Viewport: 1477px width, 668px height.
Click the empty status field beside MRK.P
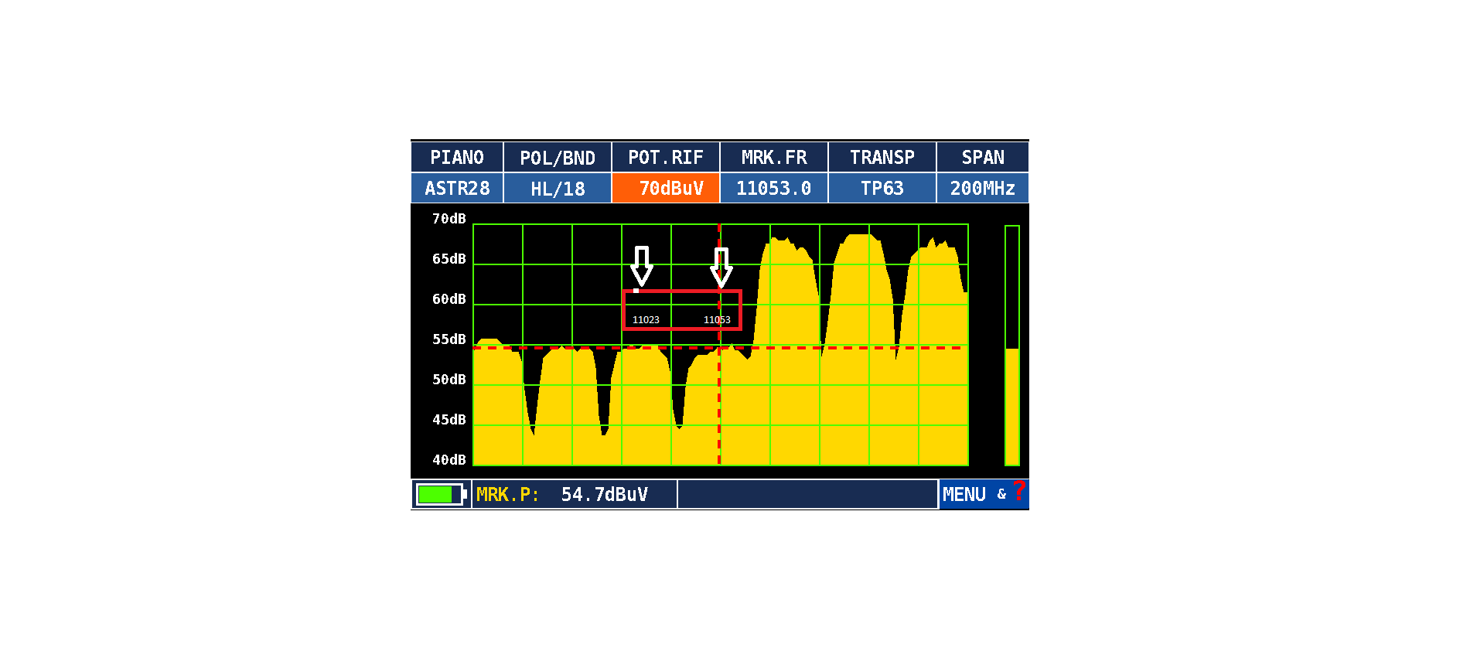tap(808, 495)
